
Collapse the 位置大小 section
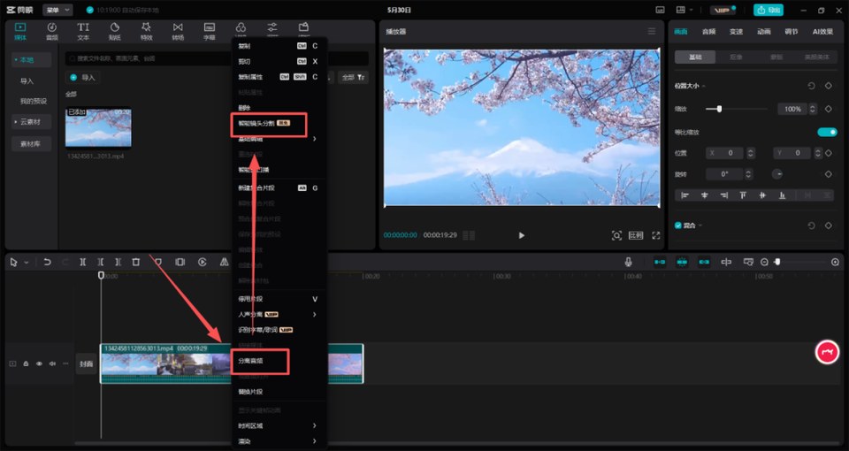click(703, 86)
